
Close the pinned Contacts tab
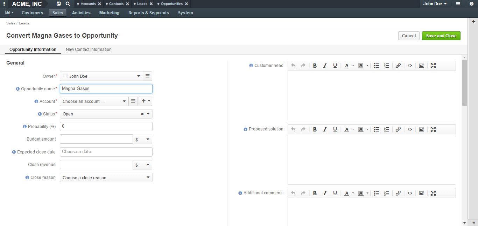(127, 4)
